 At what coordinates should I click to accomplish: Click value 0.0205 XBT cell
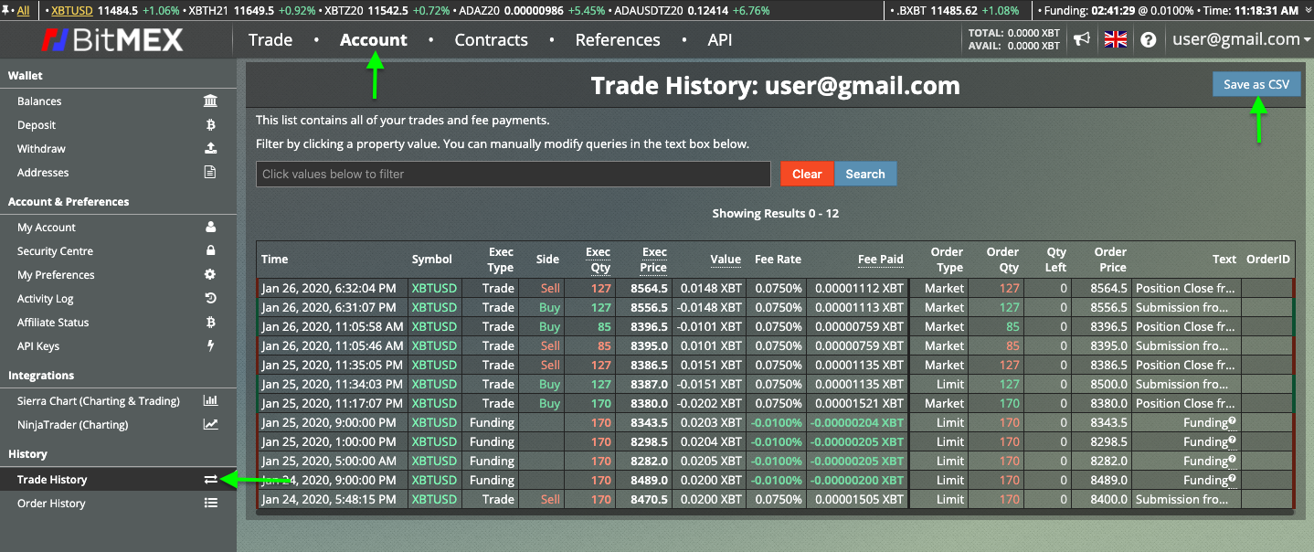(711, 461)
